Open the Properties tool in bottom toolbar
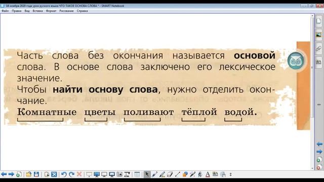This screenshot has width=324, height=182. point(215,174)
